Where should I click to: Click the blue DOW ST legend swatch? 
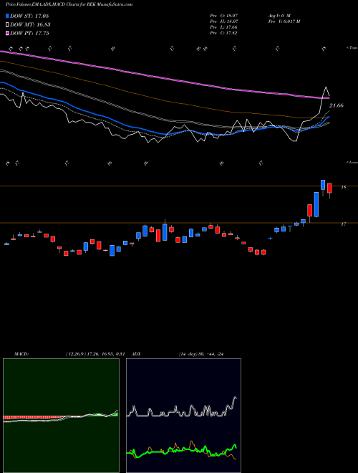(x=7, y=16)
